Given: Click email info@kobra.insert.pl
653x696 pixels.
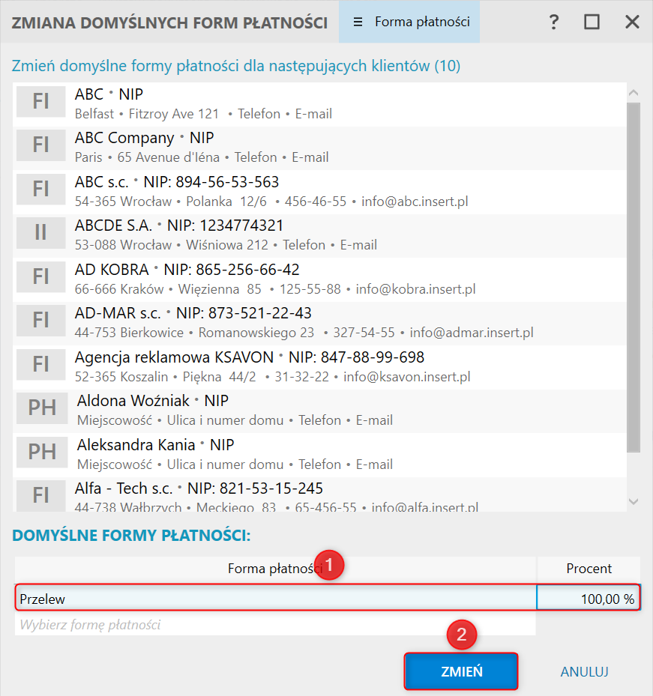Looking at the screenshot, I should (x=415, y=289).
